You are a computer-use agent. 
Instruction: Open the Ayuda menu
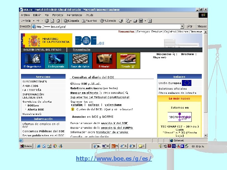click(89, 15)
